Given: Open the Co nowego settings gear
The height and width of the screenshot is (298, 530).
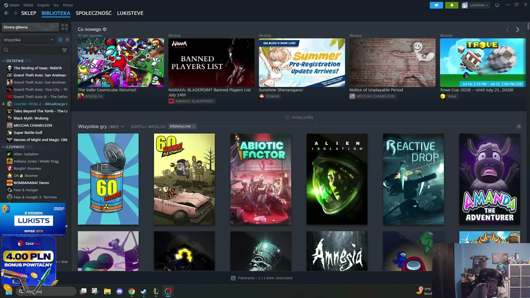Looking at the screenshot, I should tap(105, 29).
